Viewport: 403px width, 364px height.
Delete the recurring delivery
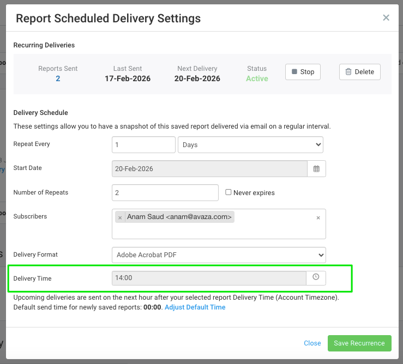tap(359, 72)
